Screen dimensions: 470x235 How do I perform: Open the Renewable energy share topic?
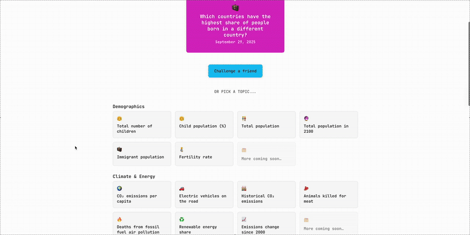point(204,224)
